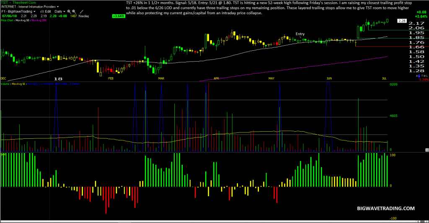Open the Daily timeframe dropdown
429x223 pixels.
(x=60, y=11)
